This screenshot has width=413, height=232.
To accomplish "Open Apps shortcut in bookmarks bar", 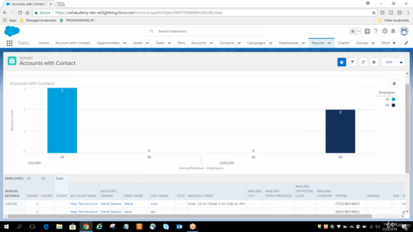I will [x=10, y=20].
